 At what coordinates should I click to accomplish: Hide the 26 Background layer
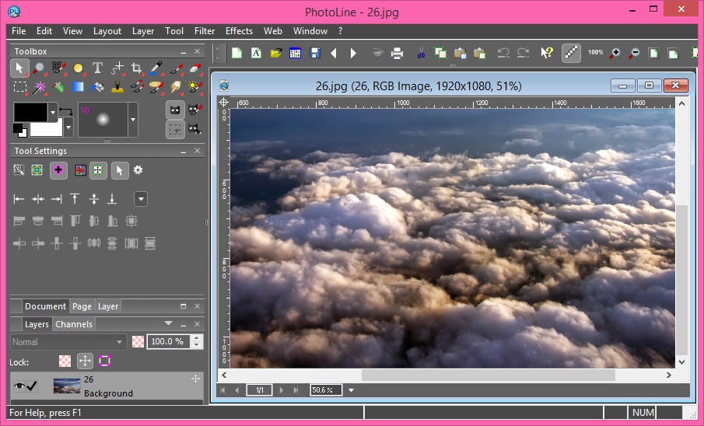(19, 386)
